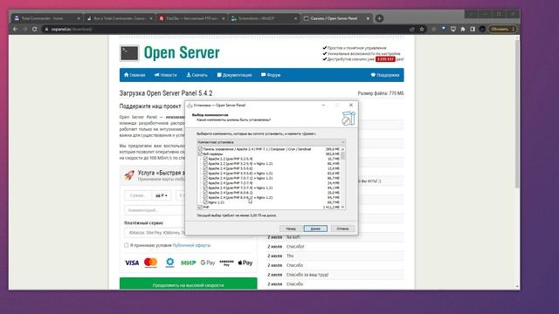The width and height of the screenshot is (559, 314).
Task: Toggle the Nginx 1.21 standalone component checkbox
Action: (x=205, y=201)
